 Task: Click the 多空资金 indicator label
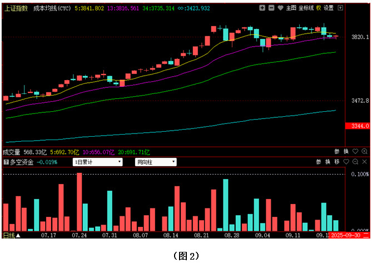pos(22,162)
